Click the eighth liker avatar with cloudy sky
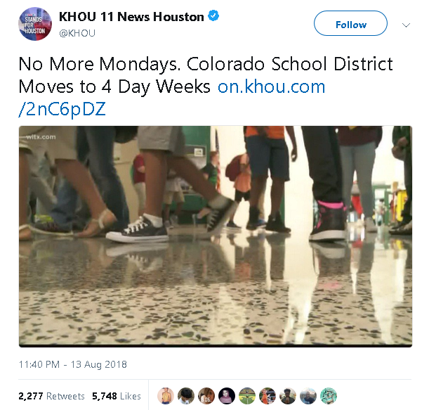 (x=308, y=396)
